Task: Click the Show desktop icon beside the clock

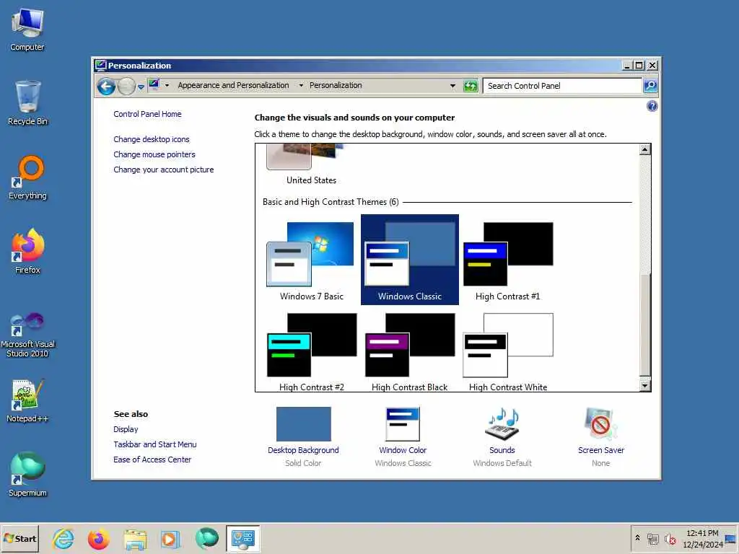Action: (x=730, y=538)
